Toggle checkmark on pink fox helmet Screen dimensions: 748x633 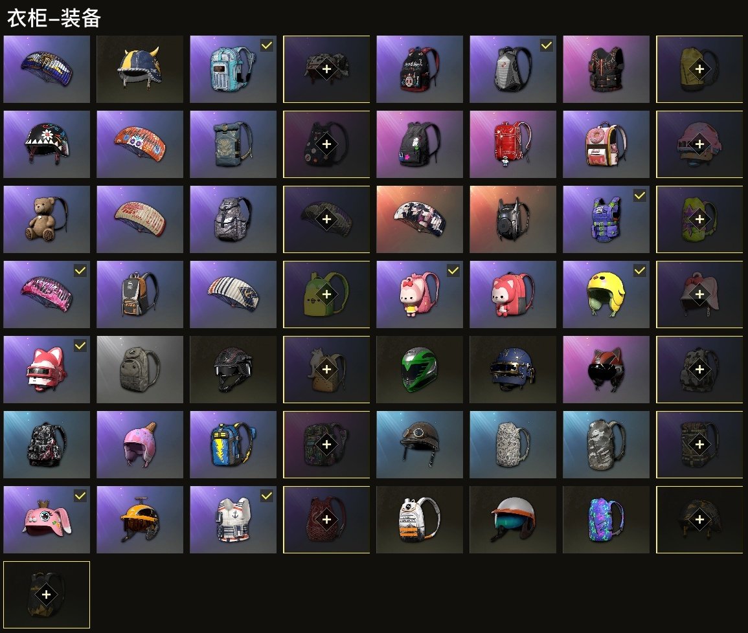click(x=80, y=346)
